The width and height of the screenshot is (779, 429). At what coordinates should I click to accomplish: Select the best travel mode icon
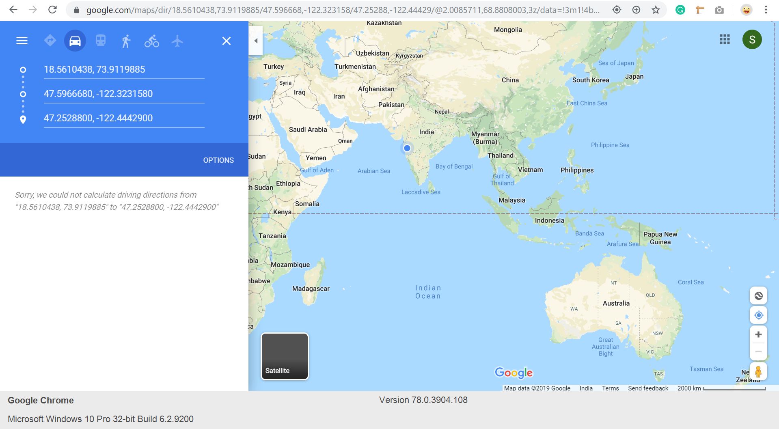point(50,41)
